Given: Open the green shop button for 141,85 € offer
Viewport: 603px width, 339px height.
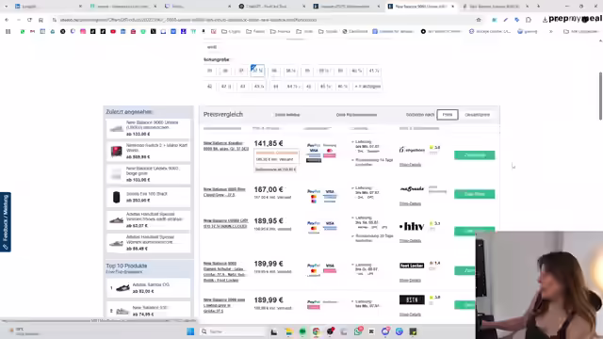Looking at the screenshot, I should point(475,154).
